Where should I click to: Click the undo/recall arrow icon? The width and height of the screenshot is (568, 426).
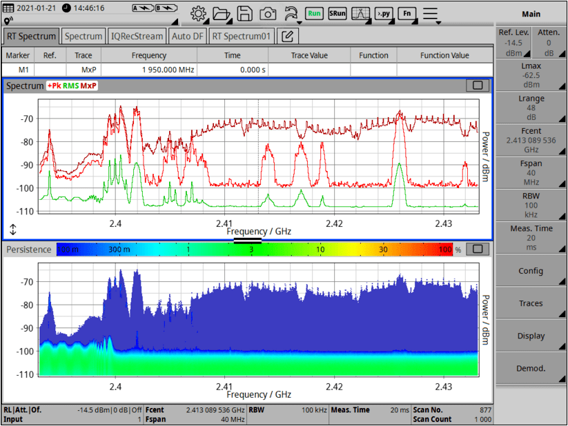[x=291, y=13]
